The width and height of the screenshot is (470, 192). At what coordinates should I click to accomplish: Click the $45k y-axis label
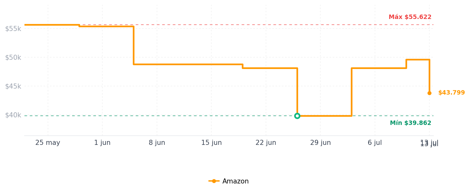click(13, 86)
